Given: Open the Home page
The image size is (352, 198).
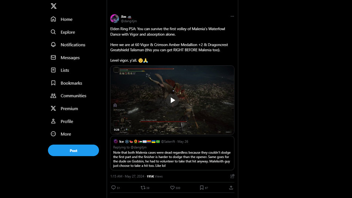Looking at the screenshot, I should coord(62,19).
